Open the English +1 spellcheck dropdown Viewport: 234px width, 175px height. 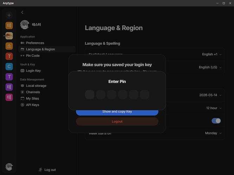pos(212,54)
